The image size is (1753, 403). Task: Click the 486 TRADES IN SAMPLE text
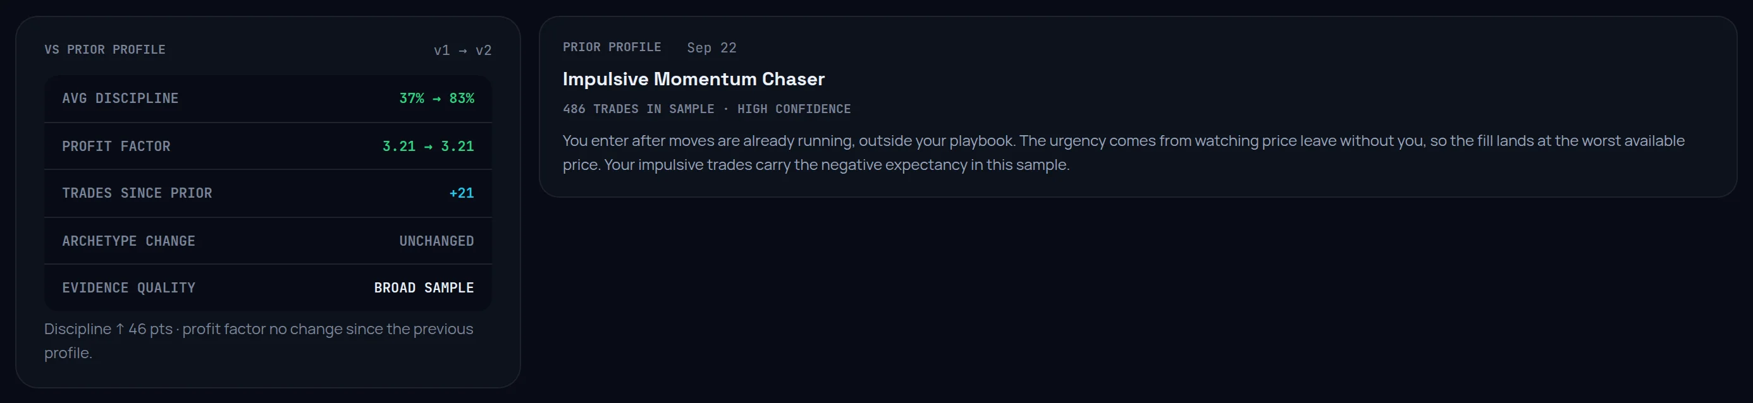tap(638, 109)
